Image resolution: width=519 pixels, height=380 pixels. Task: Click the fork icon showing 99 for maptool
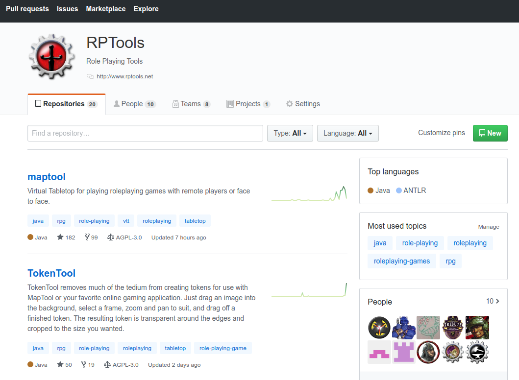(87, 237)
